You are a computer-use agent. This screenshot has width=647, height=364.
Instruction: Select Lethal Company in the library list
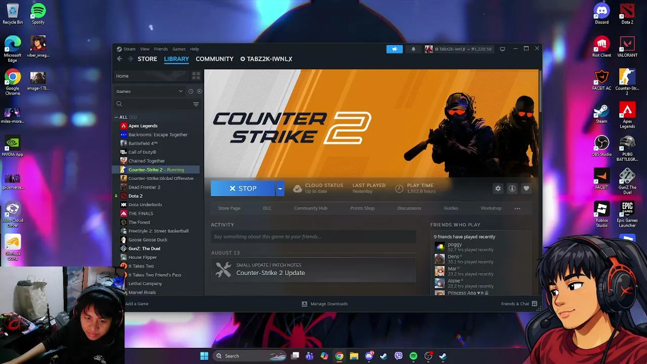point(145,284)
